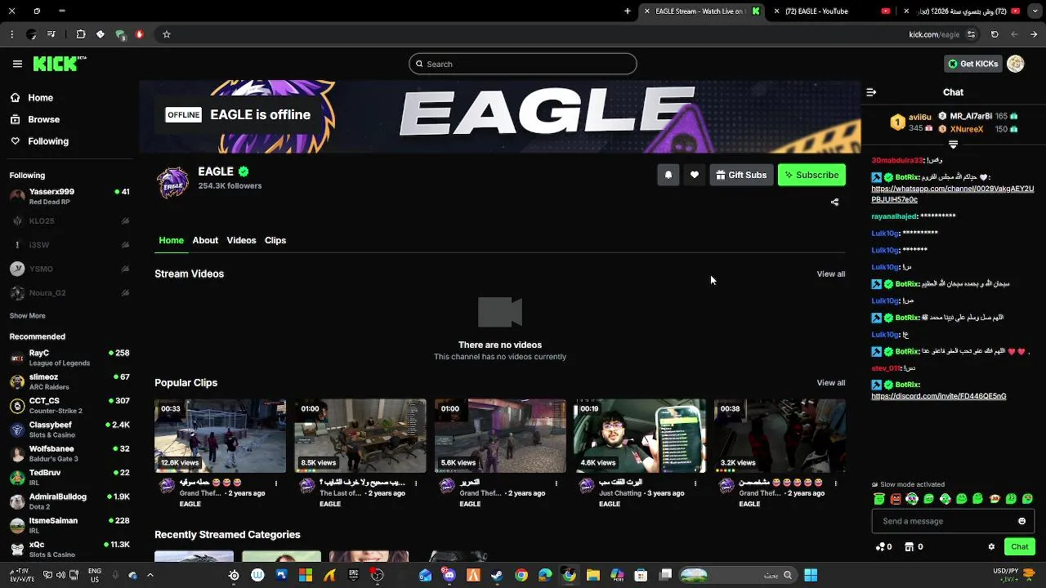The image size is (1046, 588).
Task: Bookmark page with the star icon
Action: pyautogui.click(x=167, y=34)
